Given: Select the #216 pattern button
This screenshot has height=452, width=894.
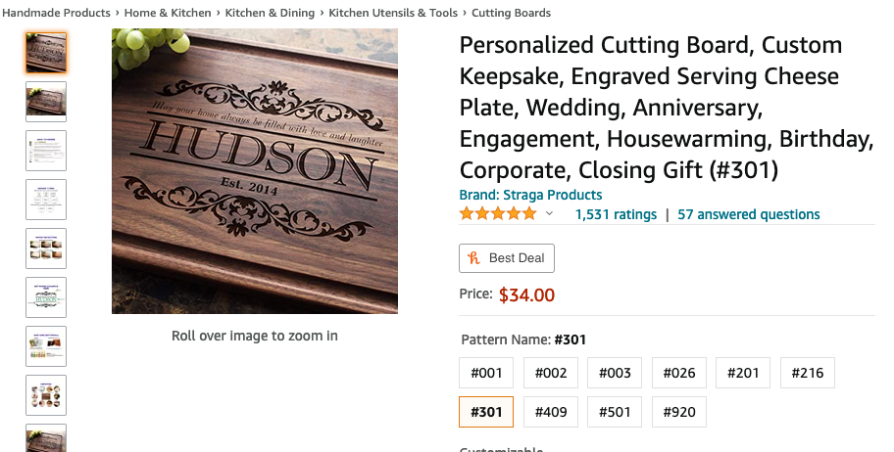Looking at the screenshot, I should pos(808,373).
